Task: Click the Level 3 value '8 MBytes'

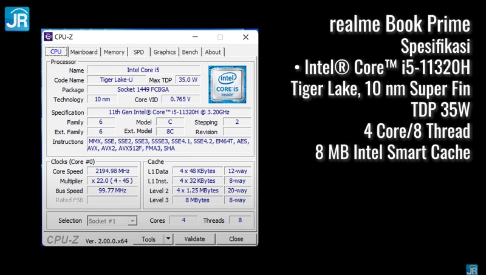Action: pyautogui.click(x=198, y=200)
